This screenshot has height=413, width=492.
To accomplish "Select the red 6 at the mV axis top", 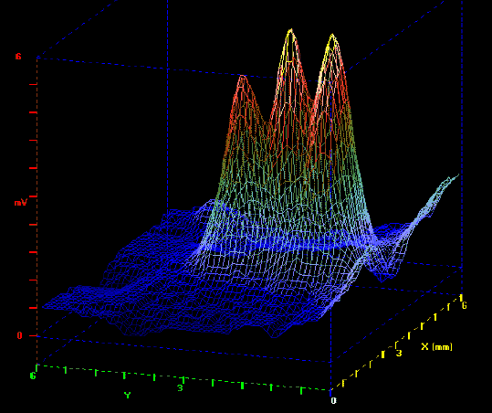I will pos(18,57).
